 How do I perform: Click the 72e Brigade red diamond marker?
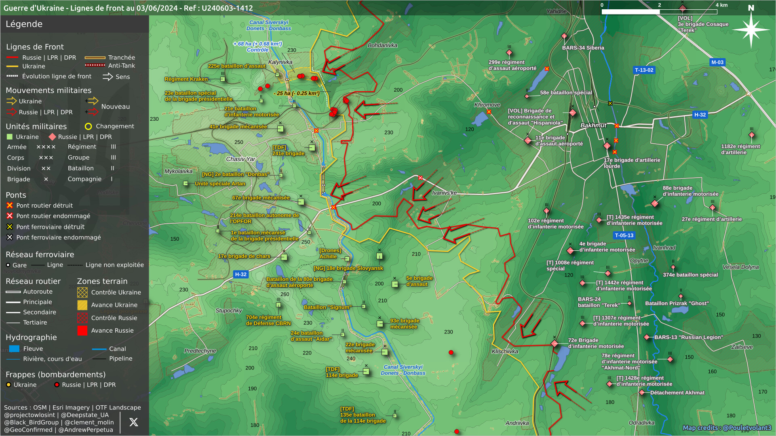pyautogui.click(x=555, y=344)
